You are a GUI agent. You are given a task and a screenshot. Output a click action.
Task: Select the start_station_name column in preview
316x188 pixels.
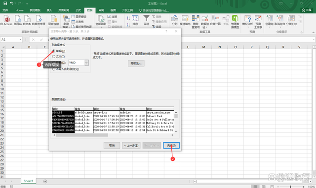pos(160,120)
